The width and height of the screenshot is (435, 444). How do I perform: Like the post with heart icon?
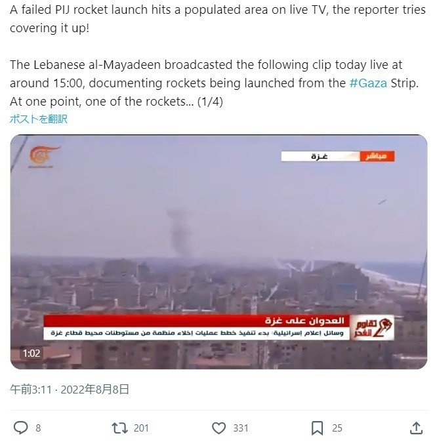click(219, 428)
